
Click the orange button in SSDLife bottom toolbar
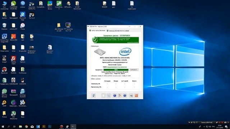(136, 96)
